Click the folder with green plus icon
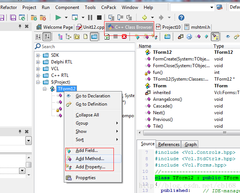Viewport: 240px width, 193px height. pyautogui.click(x=34, y=18)
